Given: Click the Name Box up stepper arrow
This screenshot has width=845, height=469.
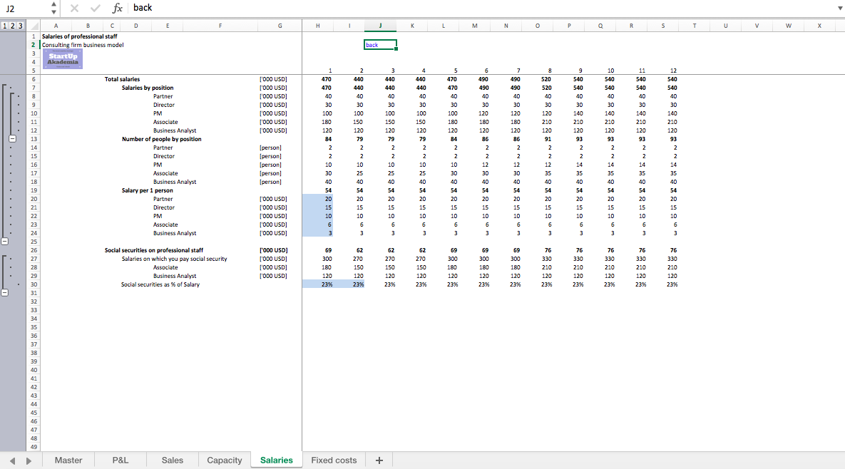Looking at the screenshot, I should tap(53, 4).
